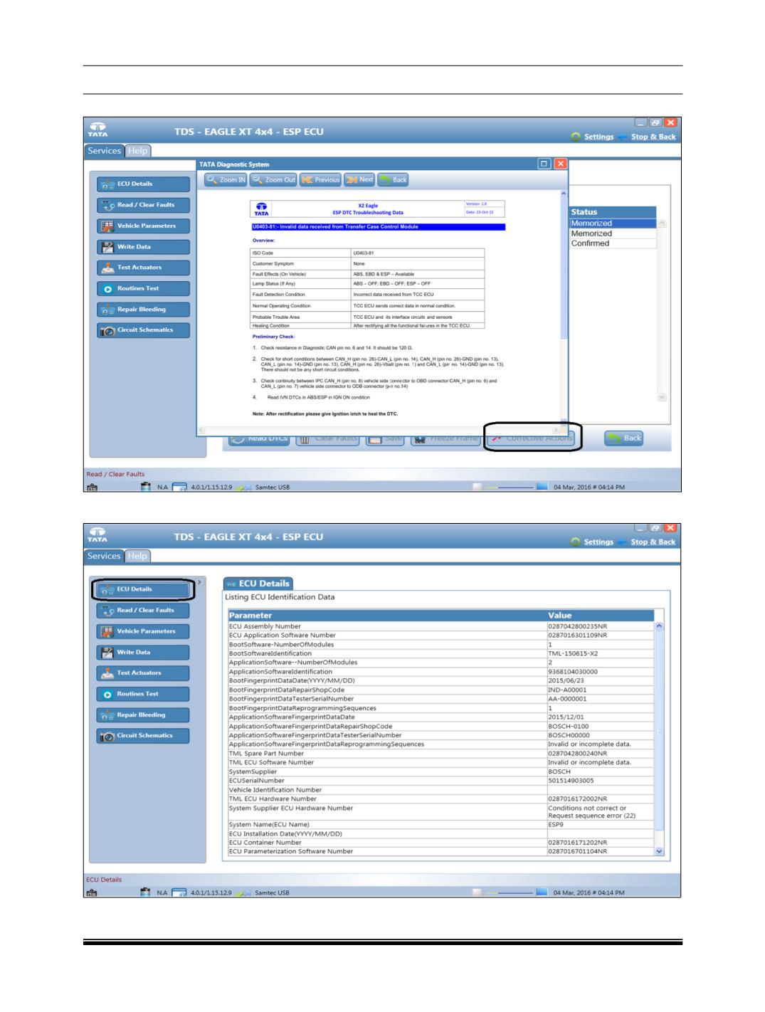This screenshot has width=765, height=1012.
Task: Collapse sidebar using the chevron in ECU Details screen
Action: [199, 582]
